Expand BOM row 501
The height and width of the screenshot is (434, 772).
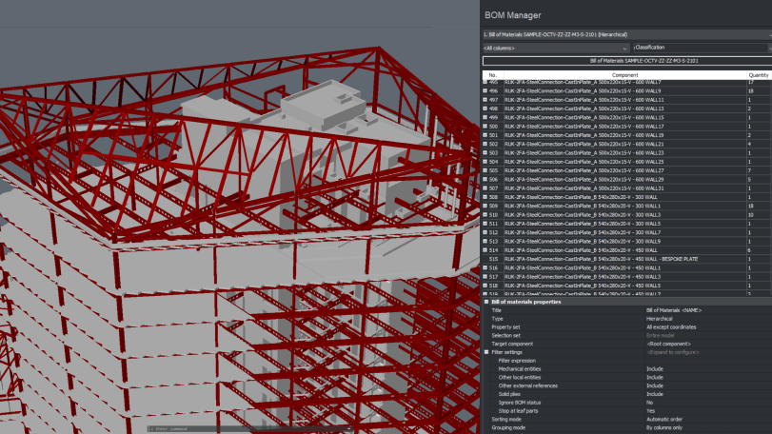pyautogui.click(x=485, y=135)
